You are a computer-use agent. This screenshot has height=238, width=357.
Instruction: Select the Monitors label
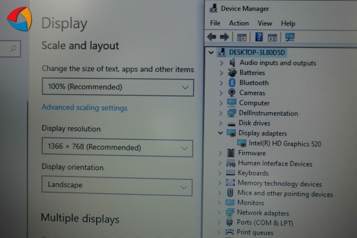[251, 203]
